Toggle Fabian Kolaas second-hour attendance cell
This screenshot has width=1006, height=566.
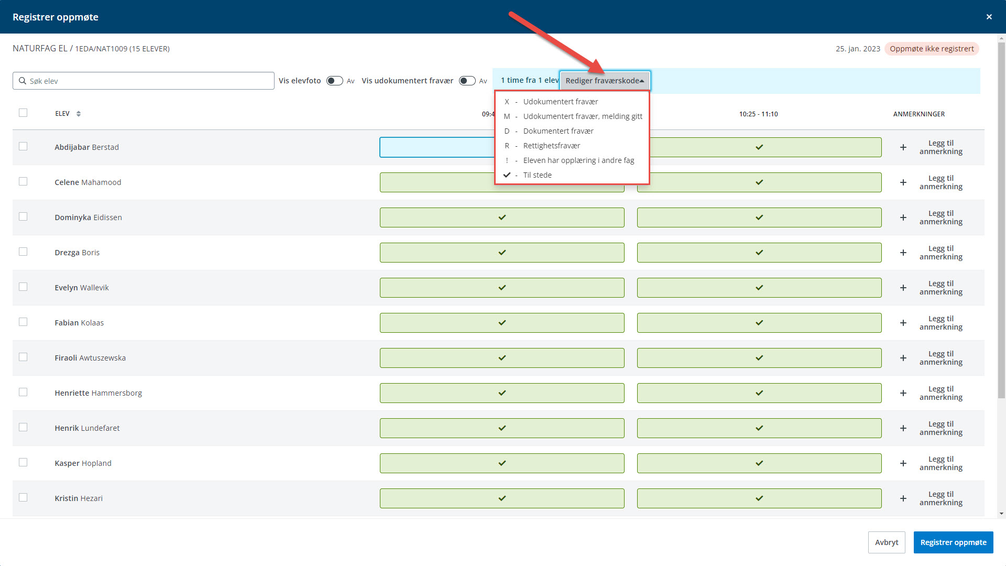click(x=759, y=323)
